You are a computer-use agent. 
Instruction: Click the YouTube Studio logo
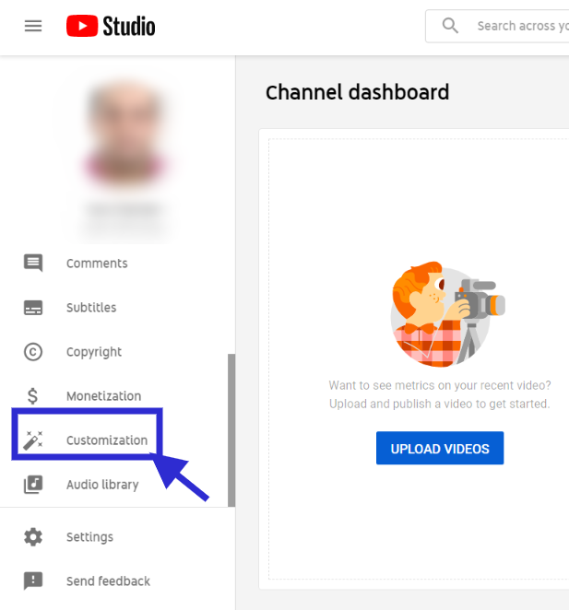(111, 26)
